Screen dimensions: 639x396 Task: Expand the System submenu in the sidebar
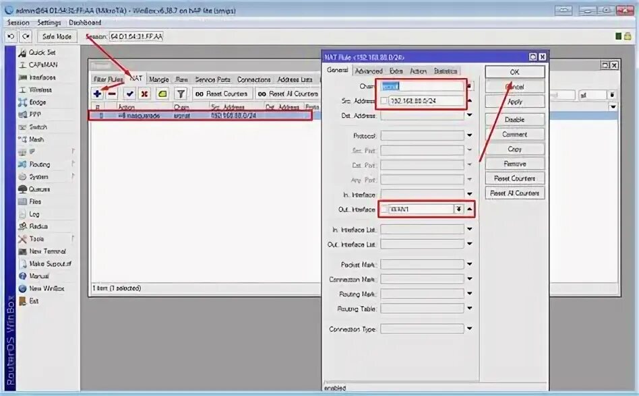coord(47,176)
